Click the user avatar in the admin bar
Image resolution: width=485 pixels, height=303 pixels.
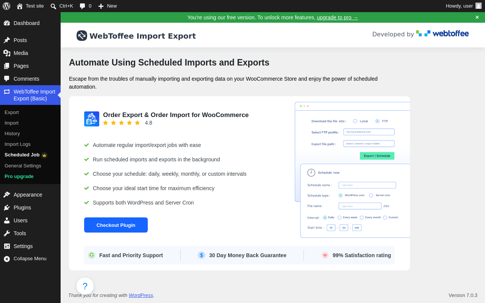(479, 6)
